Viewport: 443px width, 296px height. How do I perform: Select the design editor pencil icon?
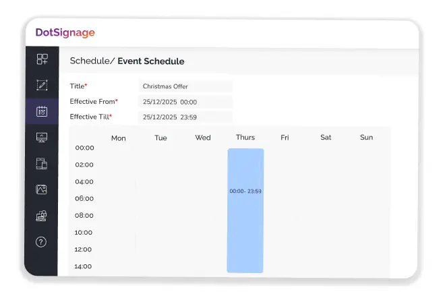click(42, 85)
